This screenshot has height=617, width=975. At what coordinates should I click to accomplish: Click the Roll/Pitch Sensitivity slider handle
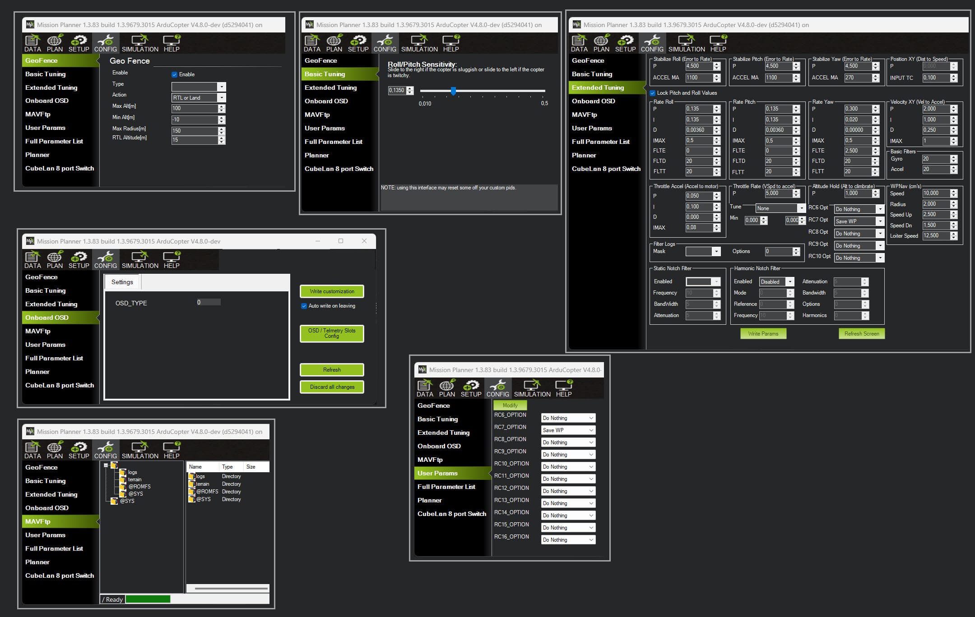(x=453, y=91)
